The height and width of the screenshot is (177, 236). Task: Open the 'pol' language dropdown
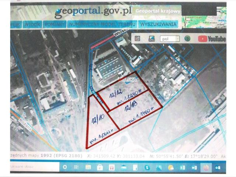click(170, 39)
